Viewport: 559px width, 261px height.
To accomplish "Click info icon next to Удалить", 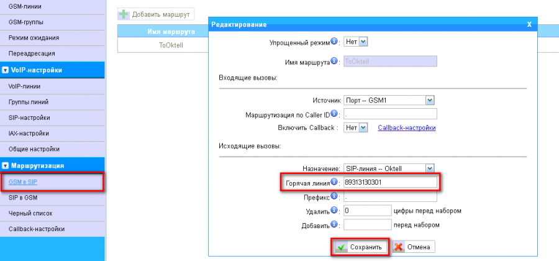I will click(x=334, y=211).
